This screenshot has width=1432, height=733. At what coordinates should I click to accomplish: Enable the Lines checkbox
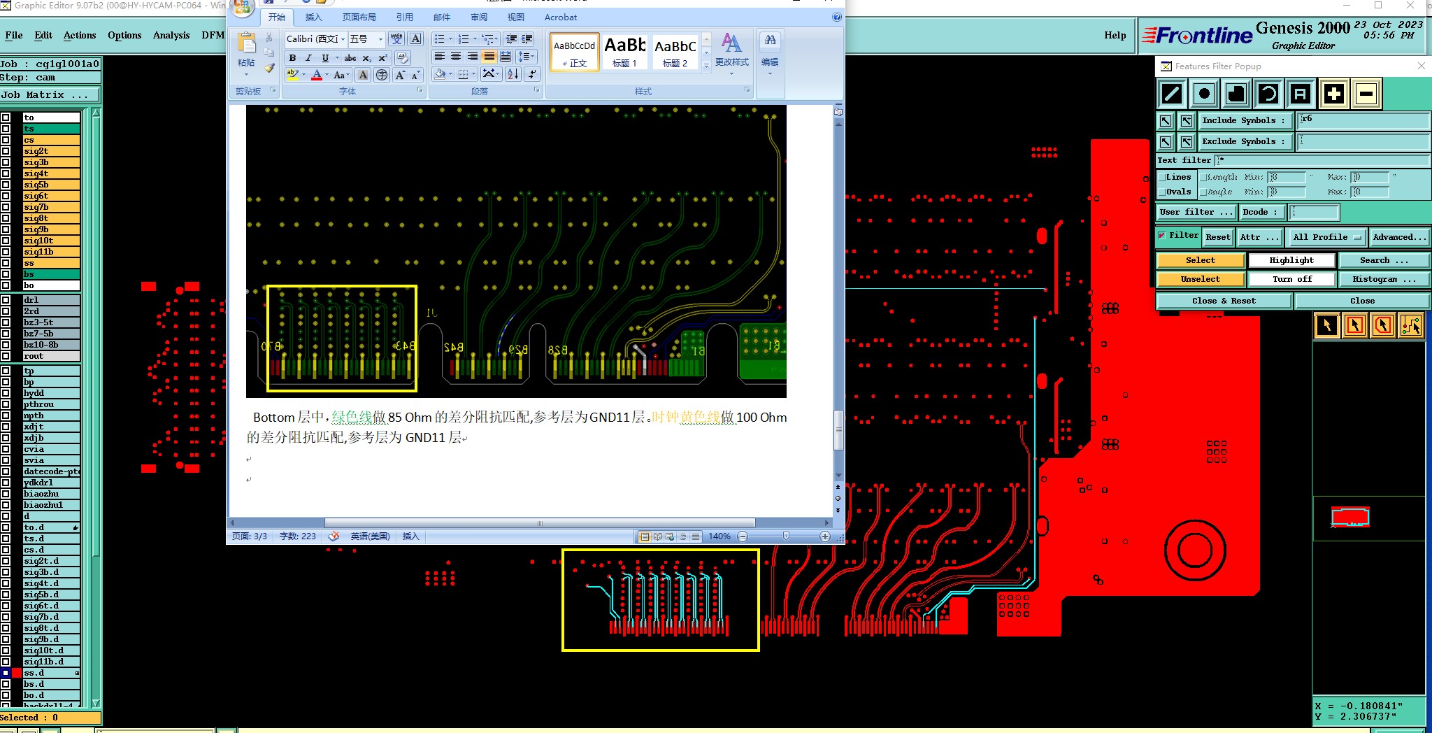point(1162,178)
